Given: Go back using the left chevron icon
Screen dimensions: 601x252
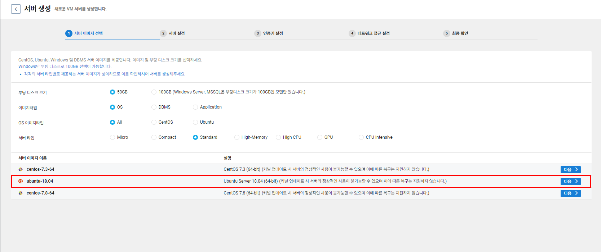Looking at the screenshot, I should 16,9.
